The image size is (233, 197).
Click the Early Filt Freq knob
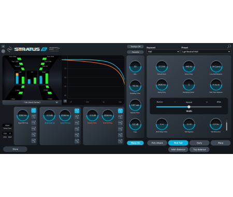coord(65,115)
